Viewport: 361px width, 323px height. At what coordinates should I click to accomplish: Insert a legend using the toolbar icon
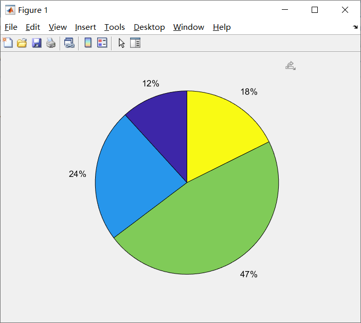102,43
